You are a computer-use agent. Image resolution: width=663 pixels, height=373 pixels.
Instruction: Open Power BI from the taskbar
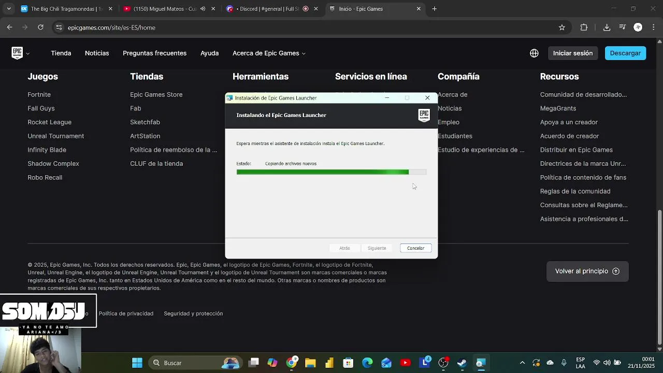click(x=329, y=363)
